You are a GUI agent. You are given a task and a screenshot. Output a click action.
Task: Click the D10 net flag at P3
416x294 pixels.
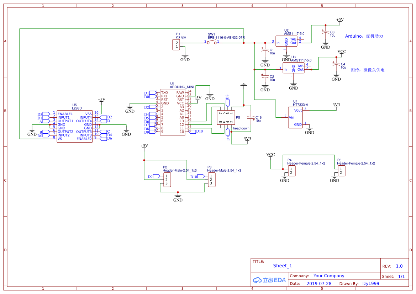[198, 176]
